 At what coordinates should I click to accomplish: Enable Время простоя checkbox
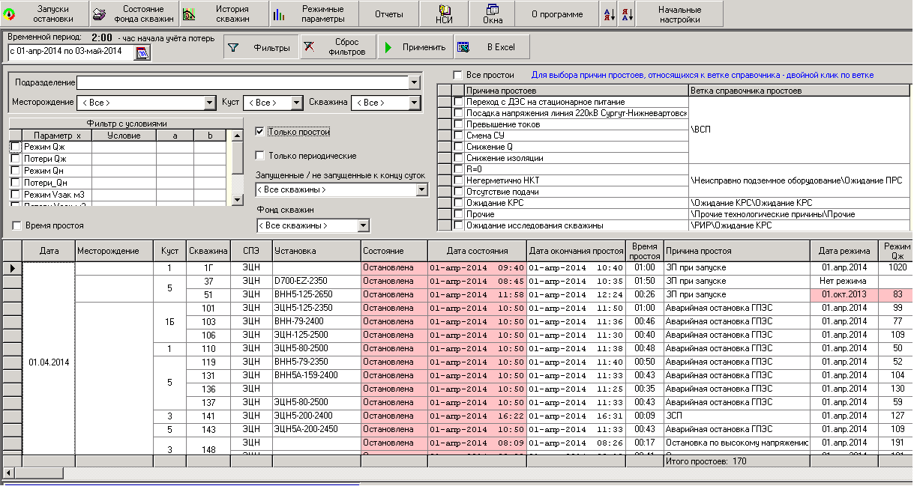[x=17, y=225]
